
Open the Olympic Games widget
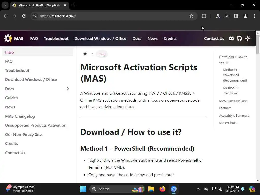pos(20,189)
